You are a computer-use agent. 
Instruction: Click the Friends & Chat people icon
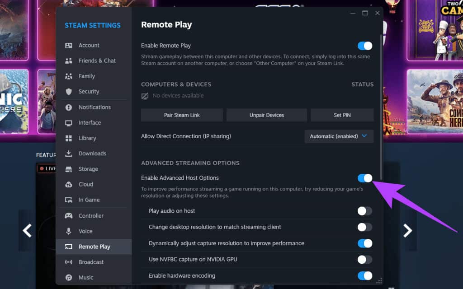(69, 61)
